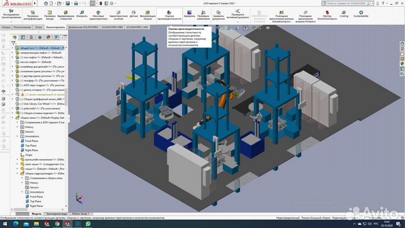405x228 pixels.
Task: Select 'общий пол<1>' in feature tree
Action: click(x=39, y=48)
